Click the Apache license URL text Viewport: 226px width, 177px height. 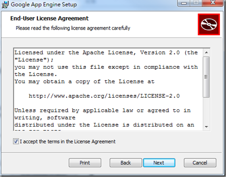[x=104, y=96]
